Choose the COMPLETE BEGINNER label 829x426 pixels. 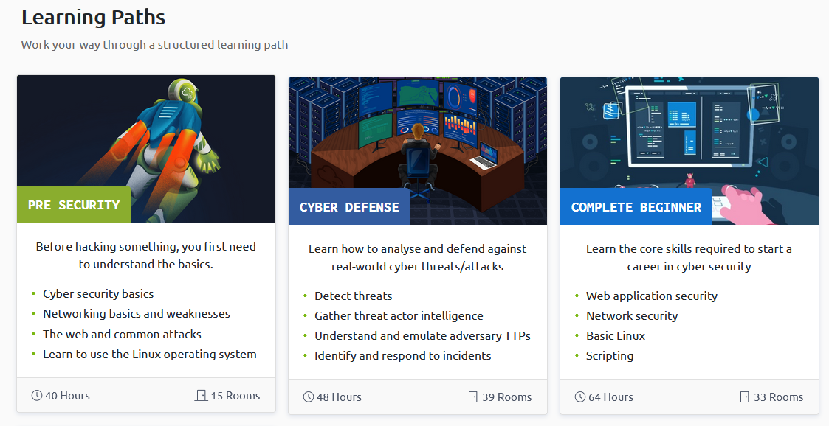636,207
